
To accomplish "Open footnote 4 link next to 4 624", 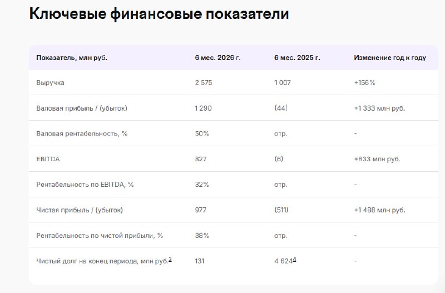I will click(x=294, y=259).
